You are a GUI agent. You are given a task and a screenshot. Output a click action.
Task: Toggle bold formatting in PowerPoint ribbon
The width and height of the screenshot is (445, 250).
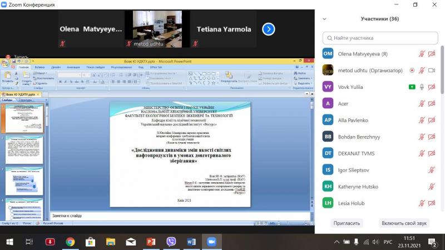(60, 82)
